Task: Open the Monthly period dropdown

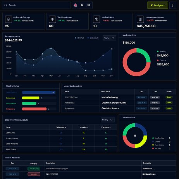Action: coord(107,120)
